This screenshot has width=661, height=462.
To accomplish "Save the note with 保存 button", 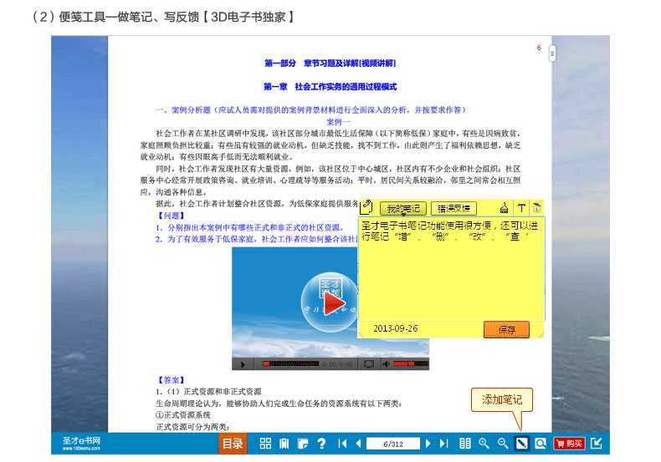I will (506, 329).
